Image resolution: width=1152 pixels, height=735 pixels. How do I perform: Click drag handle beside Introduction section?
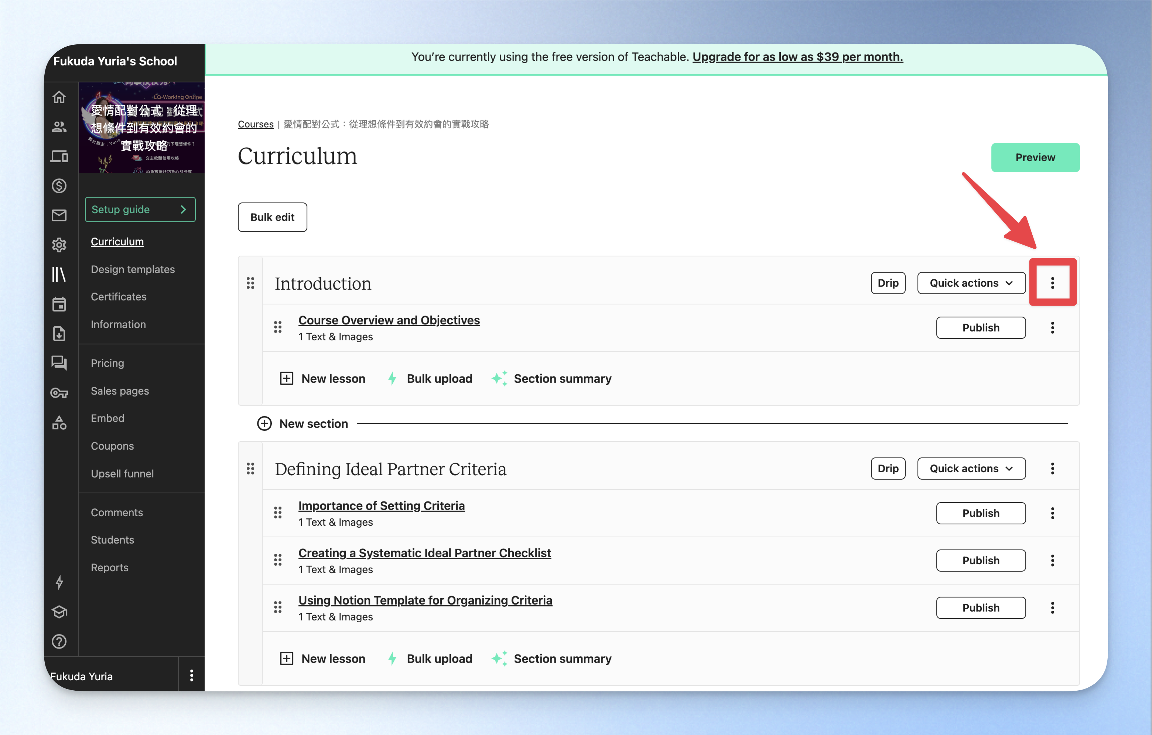250,283
